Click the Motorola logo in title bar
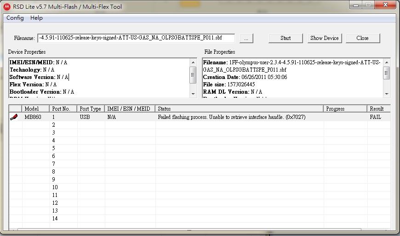Screen dimensions: 400x236 [7, 6]
